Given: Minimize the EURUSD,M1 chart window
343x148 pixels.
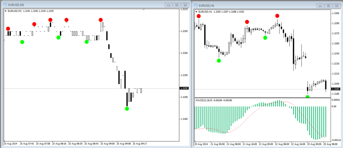Looking at the screenshot, I should pos(168,5).
